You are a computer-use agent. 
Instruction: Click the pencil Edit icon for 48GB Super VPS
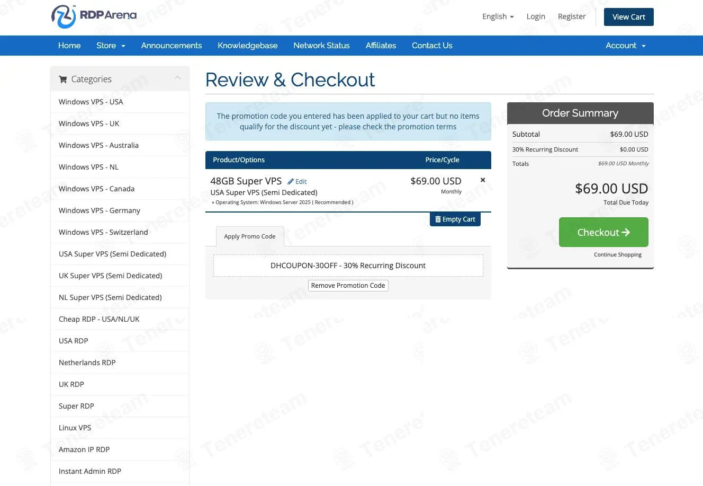[x=291, y=181]
